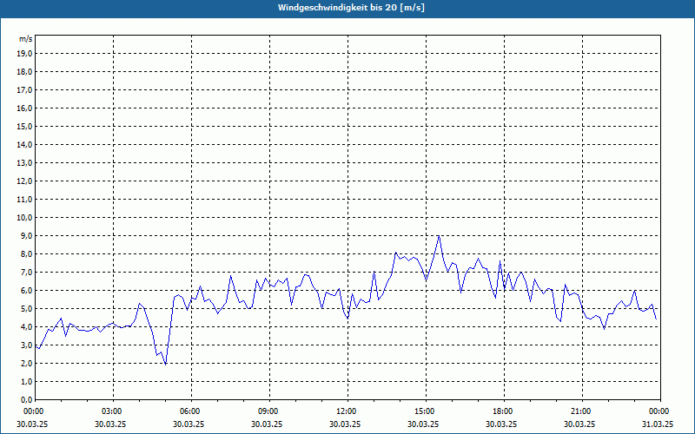Select the 0,0 y-axis value
695x434 pixels.
[x=26, y=399]
